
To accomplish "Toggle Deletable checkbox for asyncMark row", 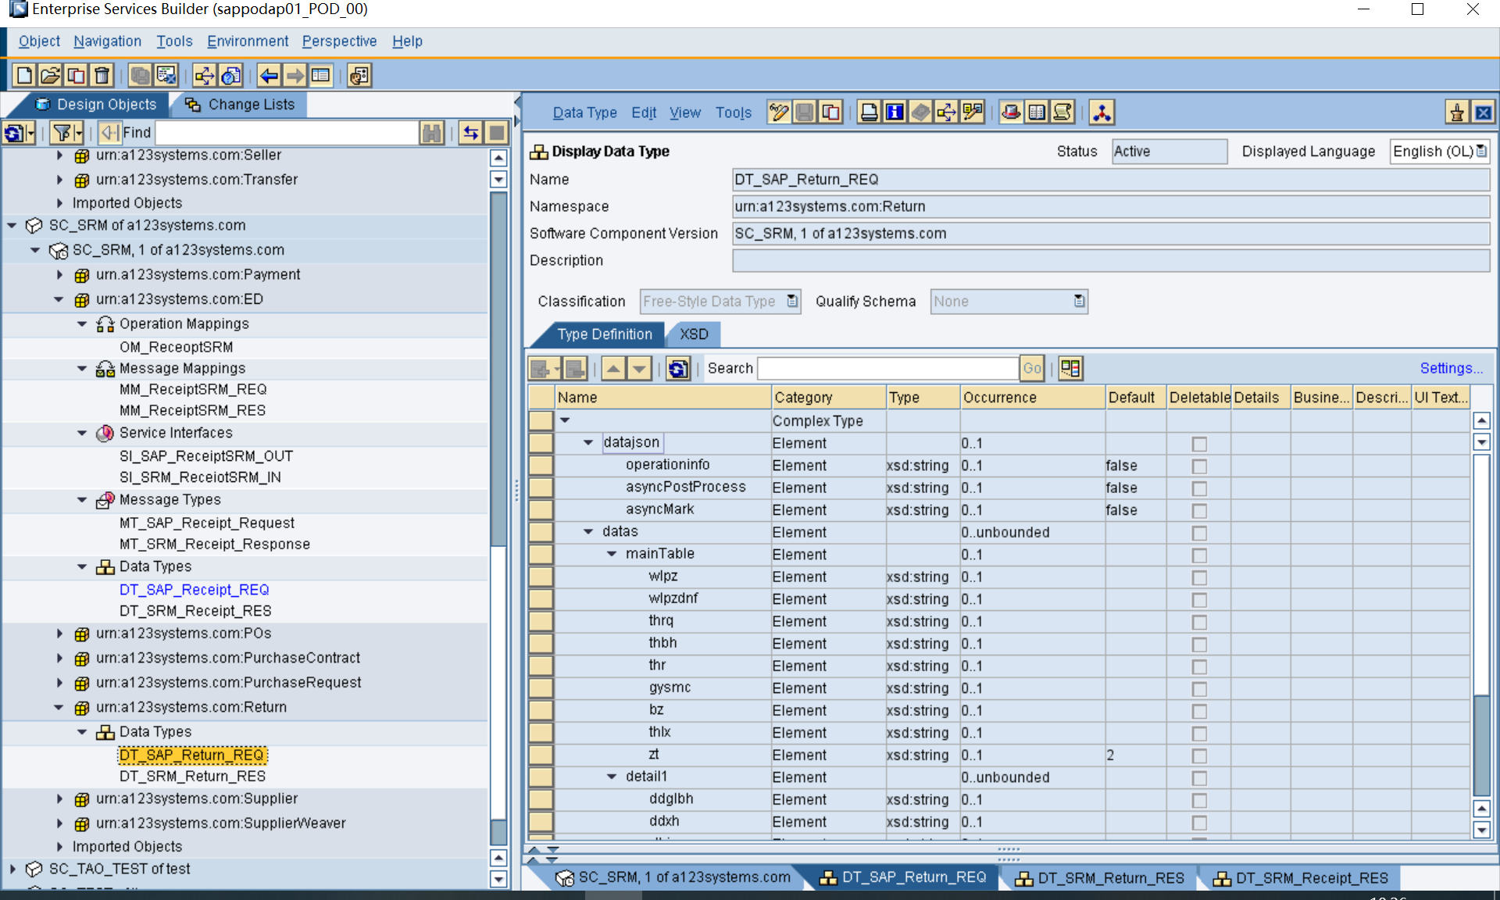I will click(1199, 511).
